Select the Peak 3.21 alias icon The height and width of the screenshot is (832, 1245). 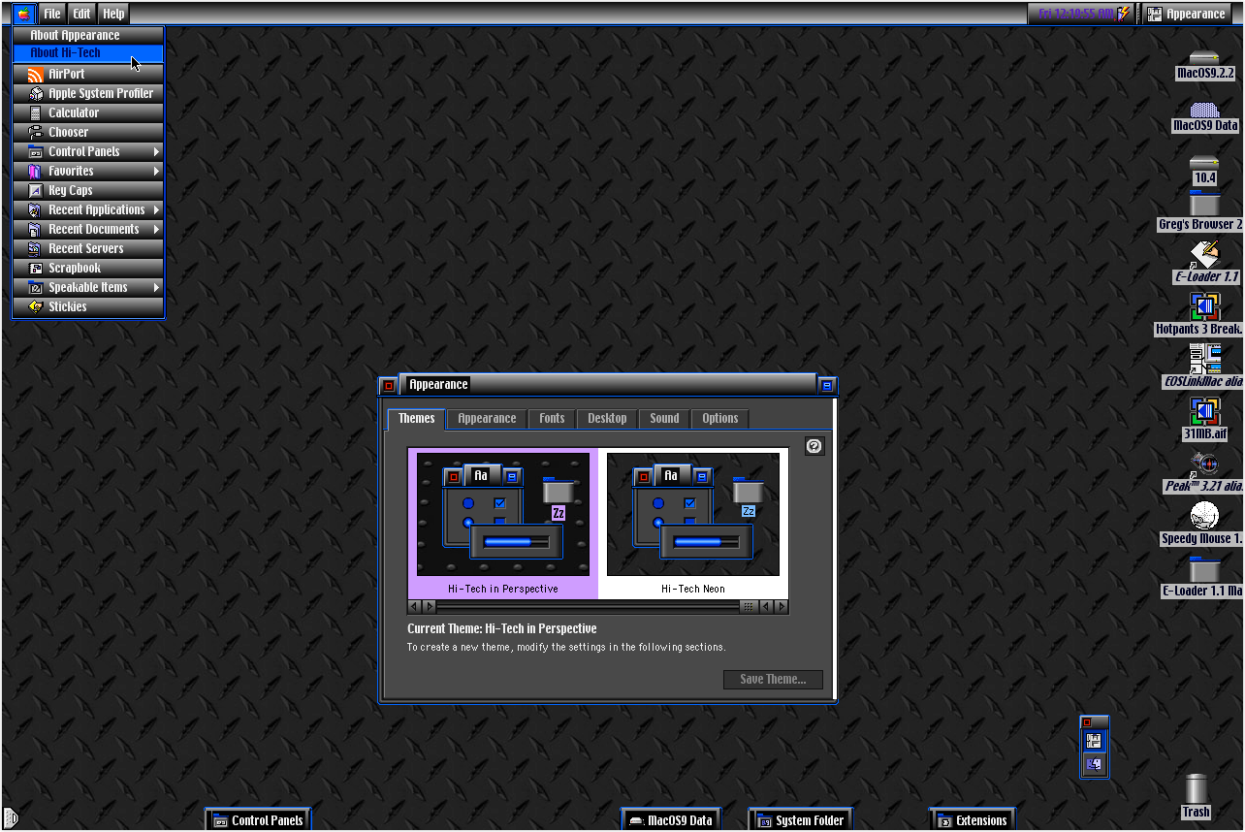click(1204, 464)
